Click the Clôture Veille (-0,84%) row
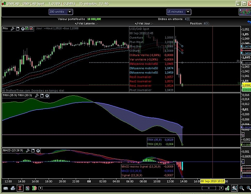 pos(151,55)
